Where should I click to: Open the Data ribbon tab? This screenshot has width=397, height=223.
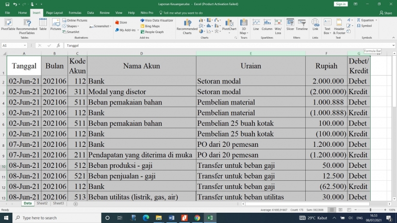point(90,13)
